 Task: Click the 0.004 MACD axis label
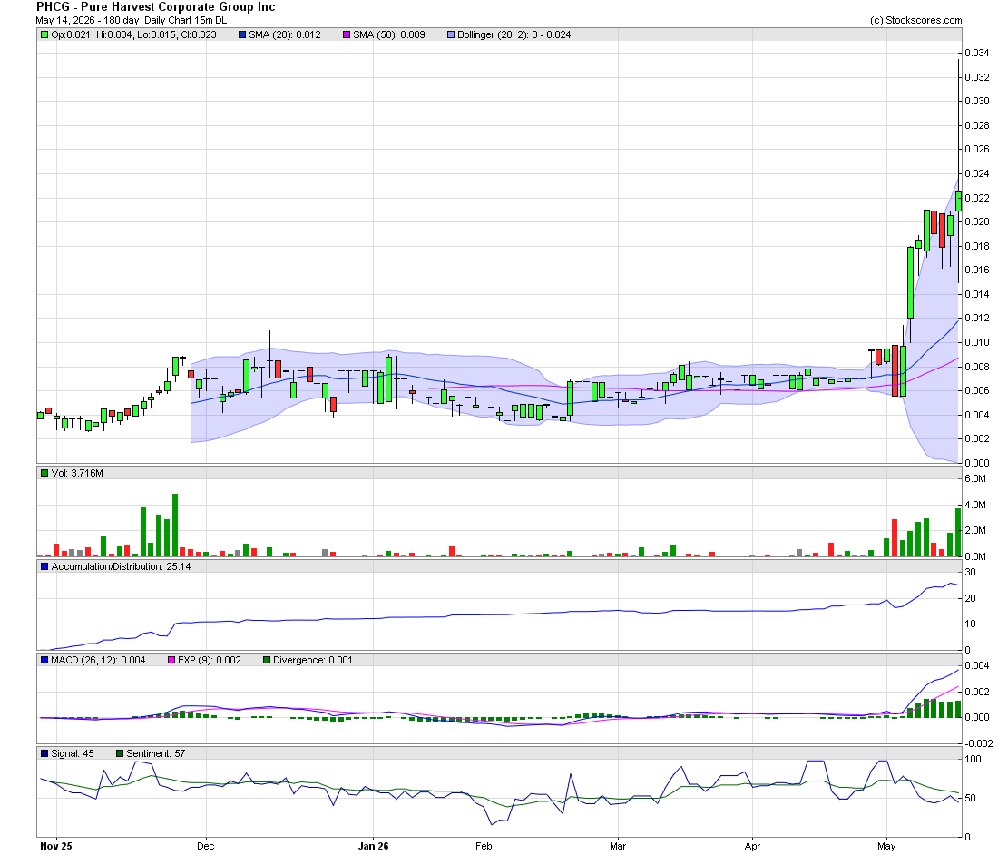pyautogui.click(x=977, y=665)
